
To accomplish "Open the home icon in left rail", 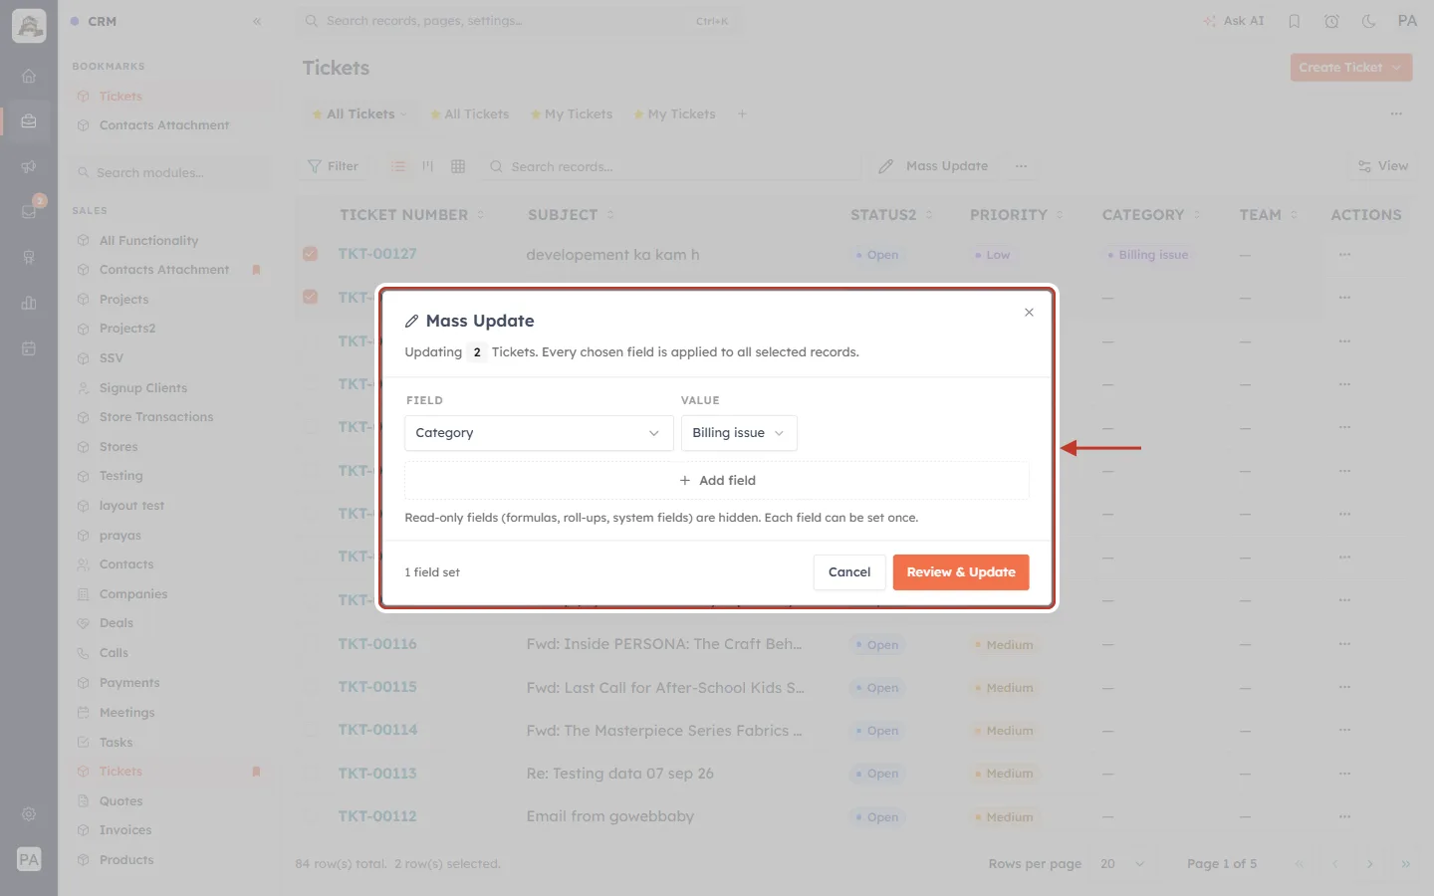I will pos(29,77).
